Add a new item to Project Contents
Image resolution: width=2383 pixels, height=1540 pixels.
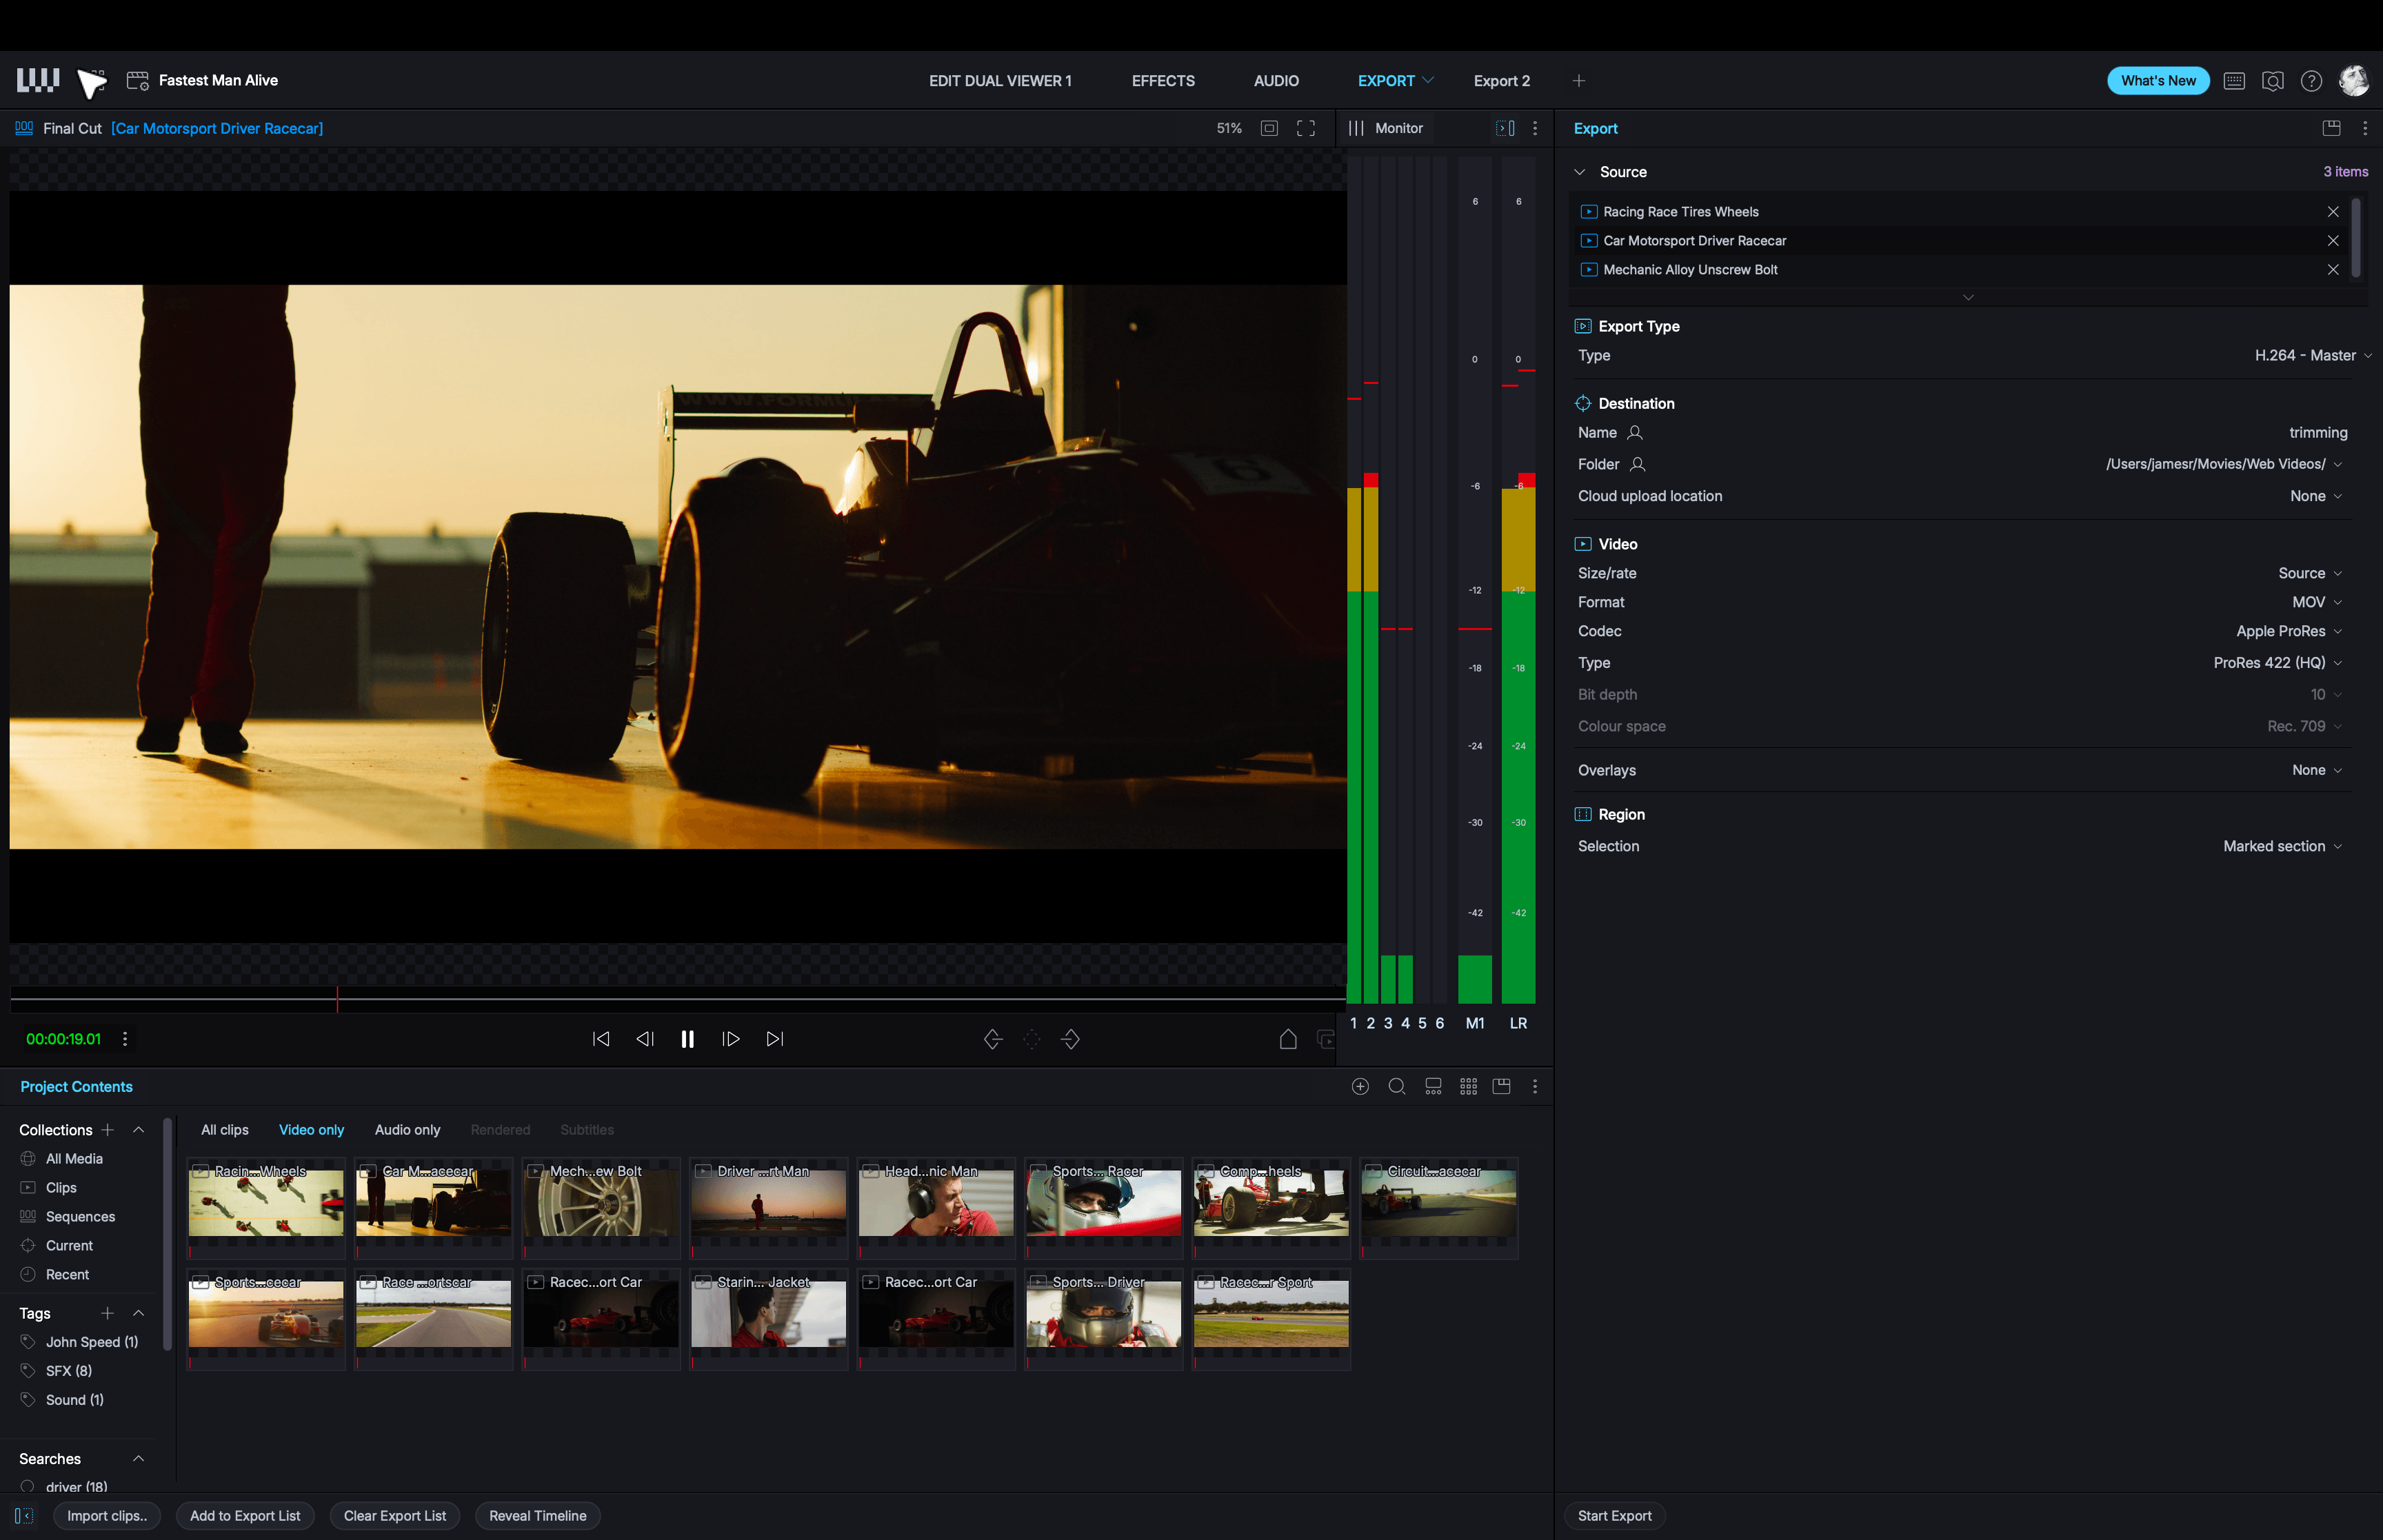pos(1360,1086)
